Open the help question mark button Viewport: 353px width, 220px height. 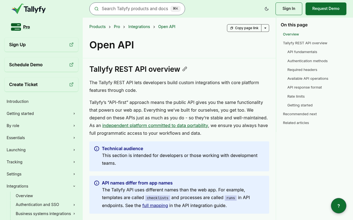point(339,206)
